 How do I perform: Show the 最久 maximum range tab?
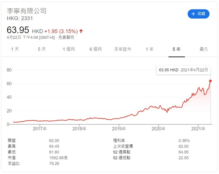[x=204, y=49]
